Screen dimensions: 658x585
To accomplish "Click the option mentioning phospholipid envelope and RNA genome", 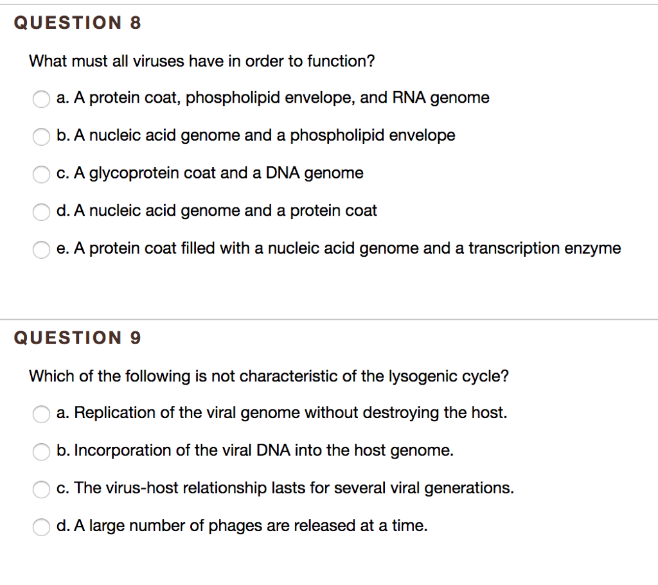I will 272,98.
